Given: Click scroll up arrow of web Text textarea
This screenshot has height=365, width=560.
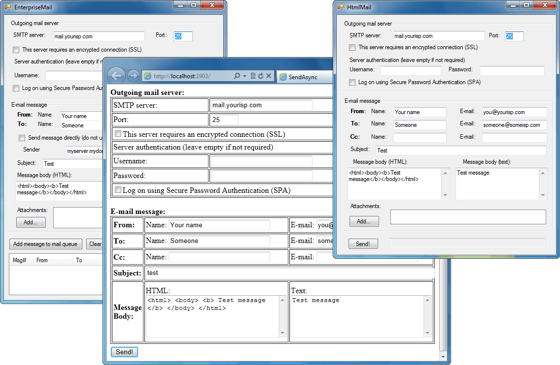Looking at the screenshot, I should pyautogui.click(x=427, y=300).
